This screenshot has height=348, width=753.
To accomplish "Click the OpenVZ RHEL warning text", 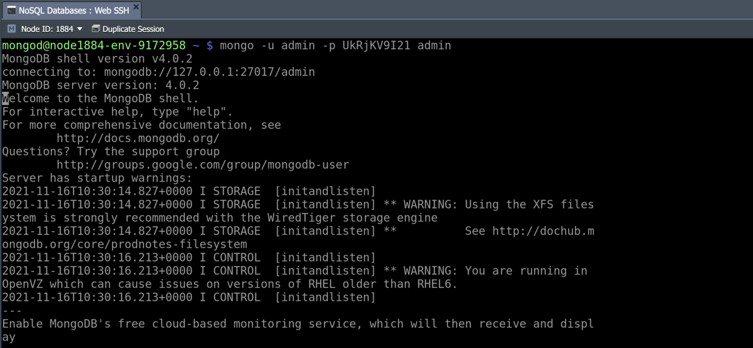I will pos(228,284).
